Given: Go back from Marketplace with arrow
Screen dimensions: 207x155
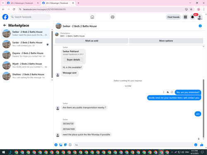Looking at the screenshot, I should 5,25.
